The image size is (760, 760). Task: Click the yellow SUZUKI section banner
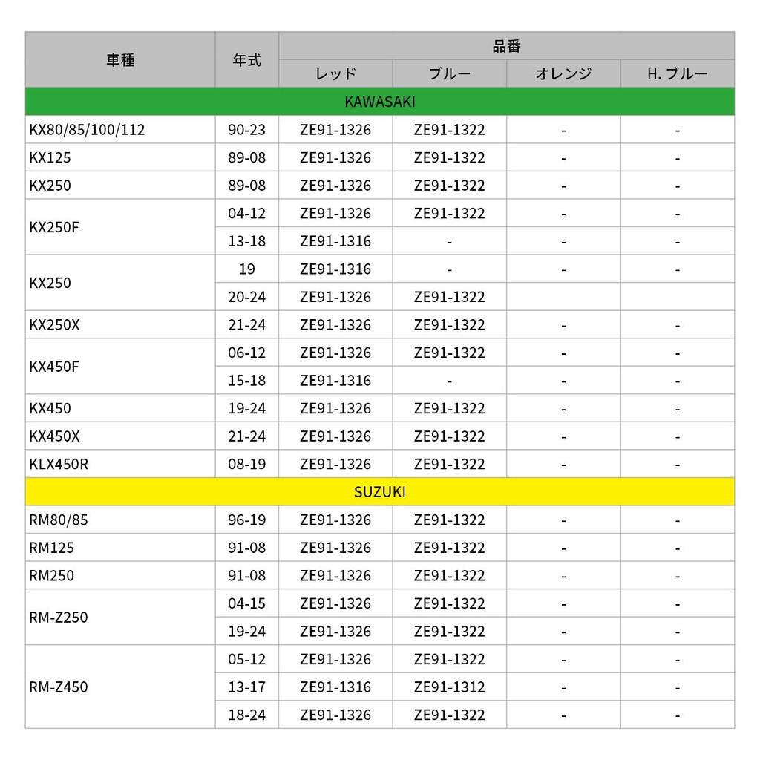click(380, 492)
